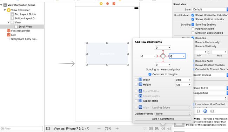
Task: Toggle the bottom spacing constraint strut
Action: 163,60
